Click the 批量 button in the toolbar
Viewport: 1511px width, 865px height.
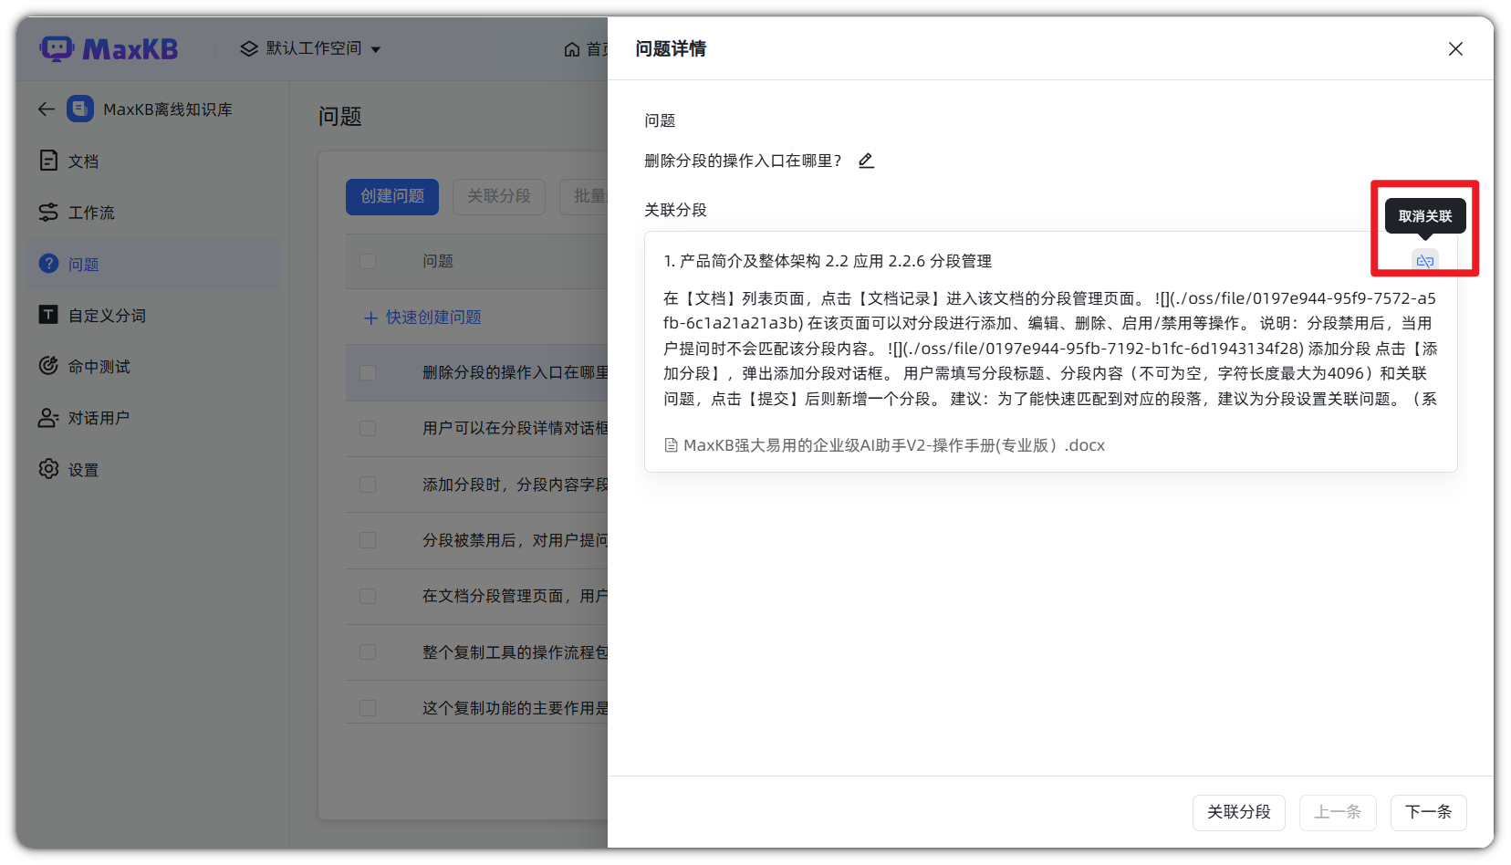(x=585, y=196)
